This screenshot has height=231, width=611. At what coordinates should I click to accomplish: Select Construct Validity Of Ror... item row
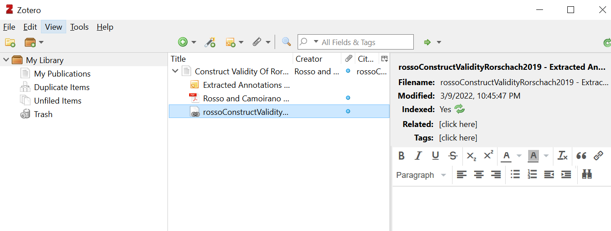click(x=279, y=71)
